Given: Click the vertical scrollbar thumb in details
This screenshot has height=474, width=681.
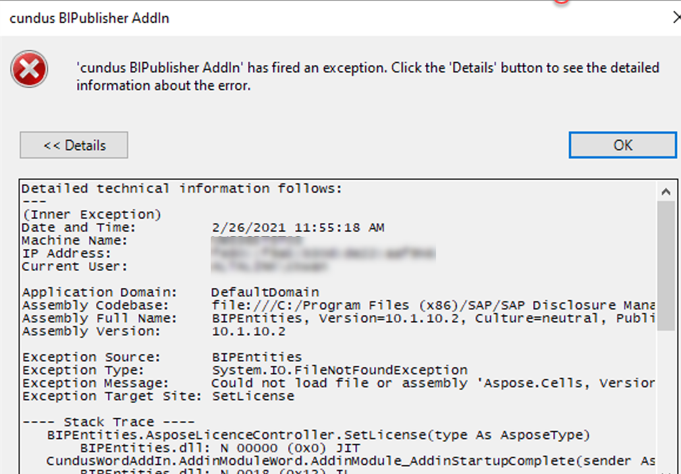Looking at the screenshot, I should [x=666, y=266].
